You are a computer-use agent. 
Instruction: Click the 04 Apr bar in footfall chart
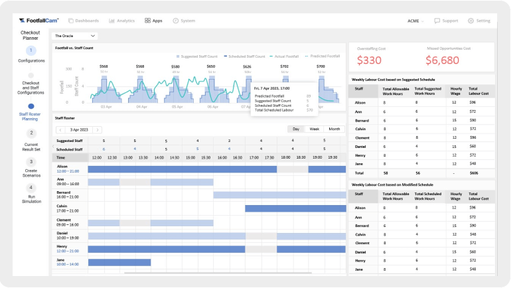pos(140,90)
